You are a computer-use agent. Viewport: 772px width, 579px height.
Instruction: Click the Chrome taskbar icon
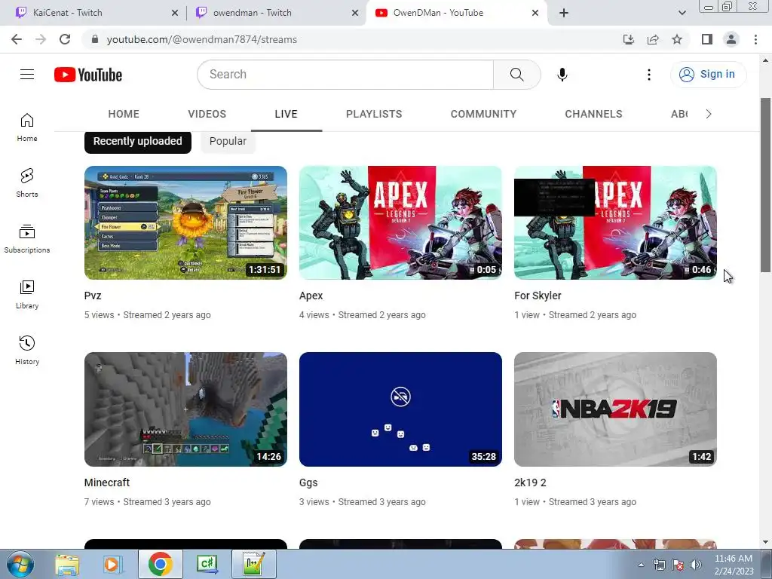click(x=160, y=564)
